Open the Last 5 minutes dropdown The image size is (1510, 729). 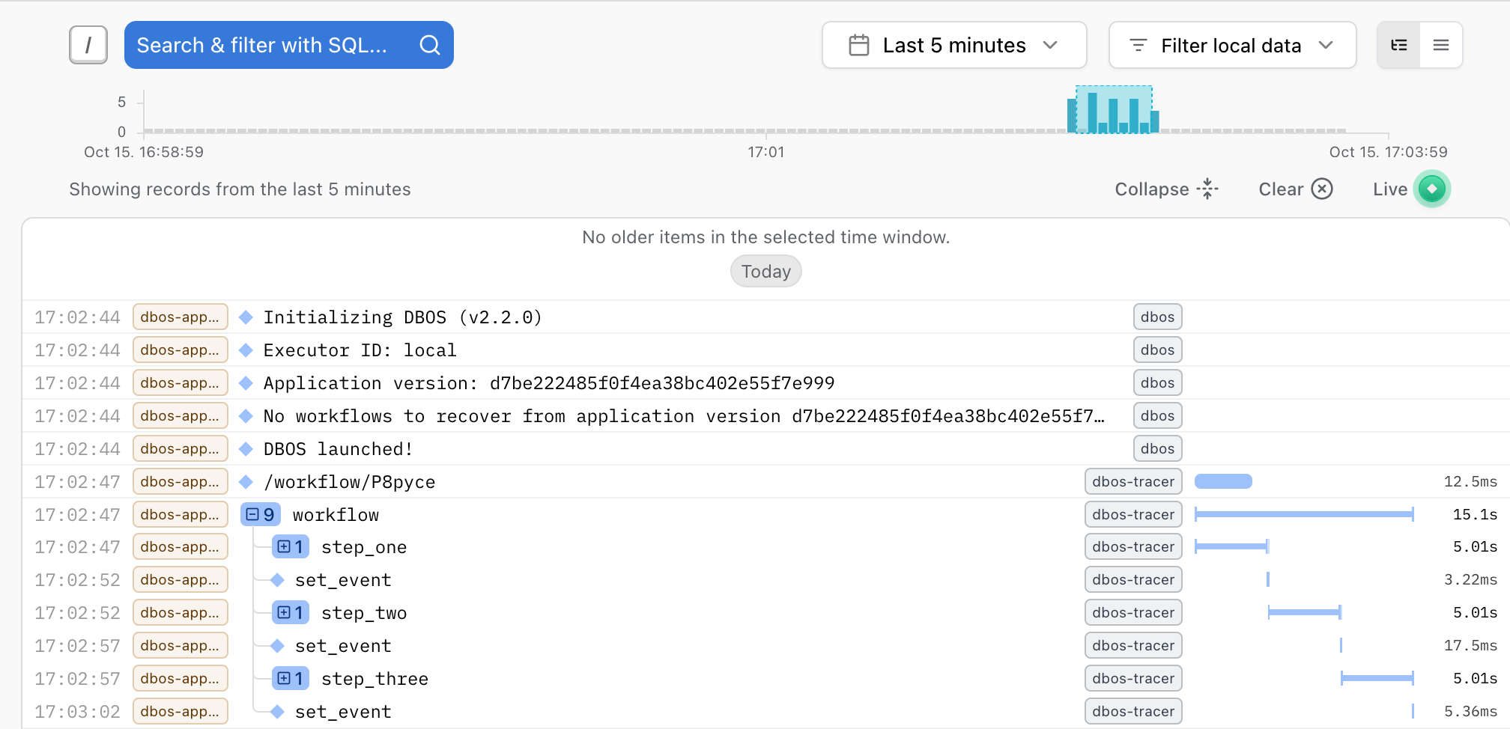(953, 45)
